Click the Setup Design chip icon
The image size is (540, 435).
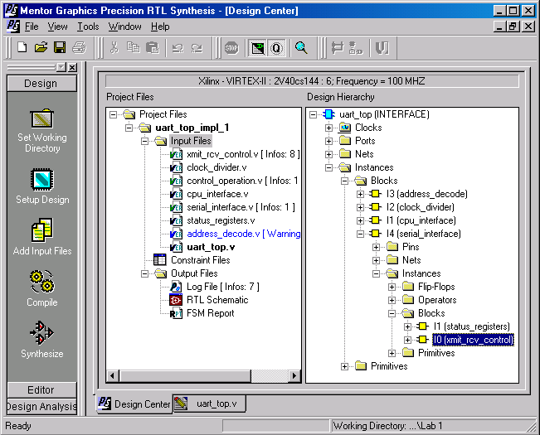pyautogui.click(x=42, y=179)
